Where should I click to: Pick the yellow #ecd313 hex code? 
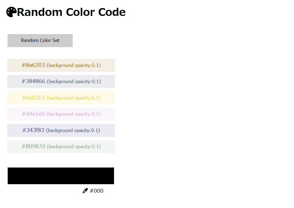tap(33, 98)
